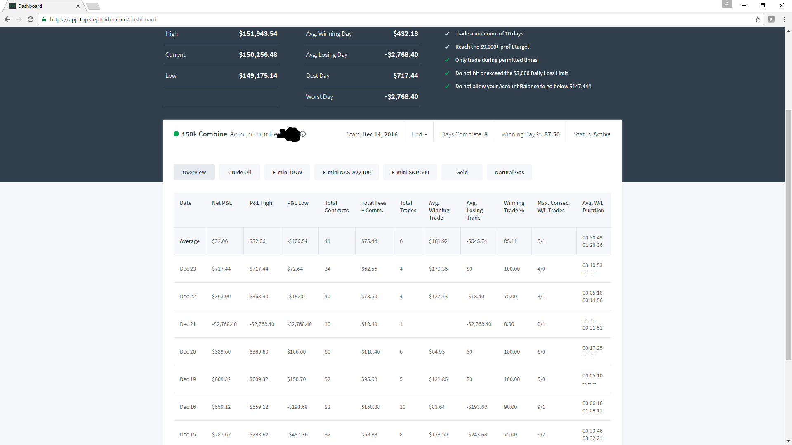Click the browser extension icon beside the star
Image resolution: width=792 pixels, height=445 pixels.
point(771,19)
